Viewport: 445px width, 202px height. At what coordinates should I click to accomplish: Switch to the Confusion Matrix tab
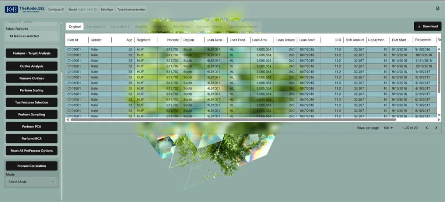pyautogui.click(x=209, y=27)
